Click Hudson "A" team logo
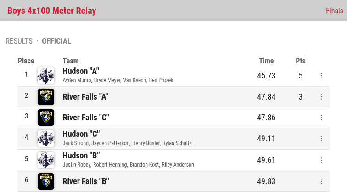Screen dimensions: 347x196 coord(46,76)
